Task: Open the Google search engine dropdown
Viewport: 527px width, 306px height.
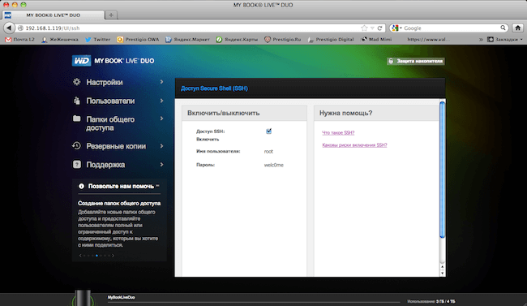Action: click(x=396, y=28)
